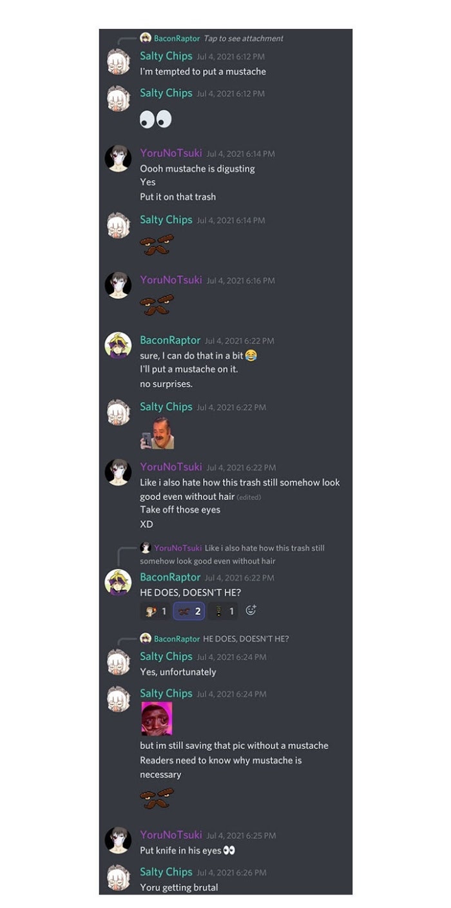
Task: Open BaconRaptor's avatar beside 'HE DOES, DOESN'T HE?'
Action: pos(118,583)
